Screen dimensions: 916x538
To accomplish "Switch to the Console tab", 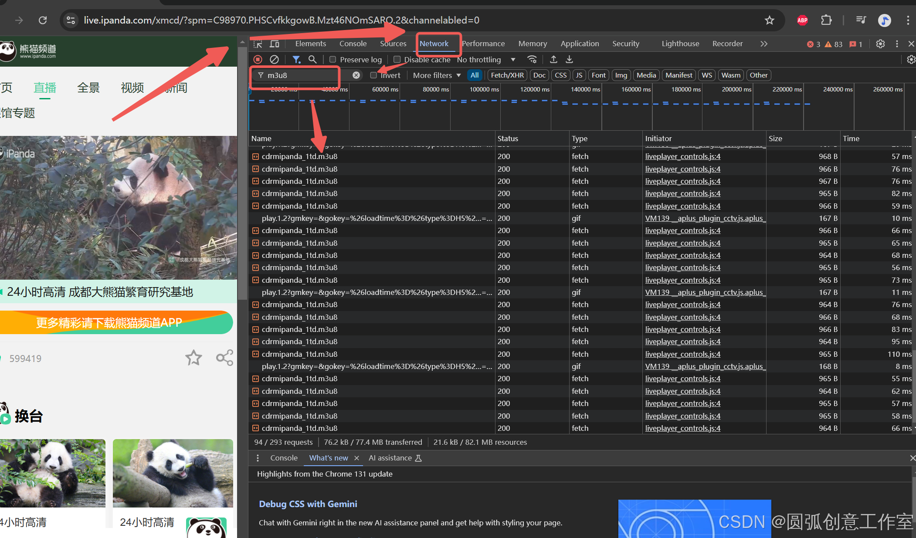I will (353, 44).
